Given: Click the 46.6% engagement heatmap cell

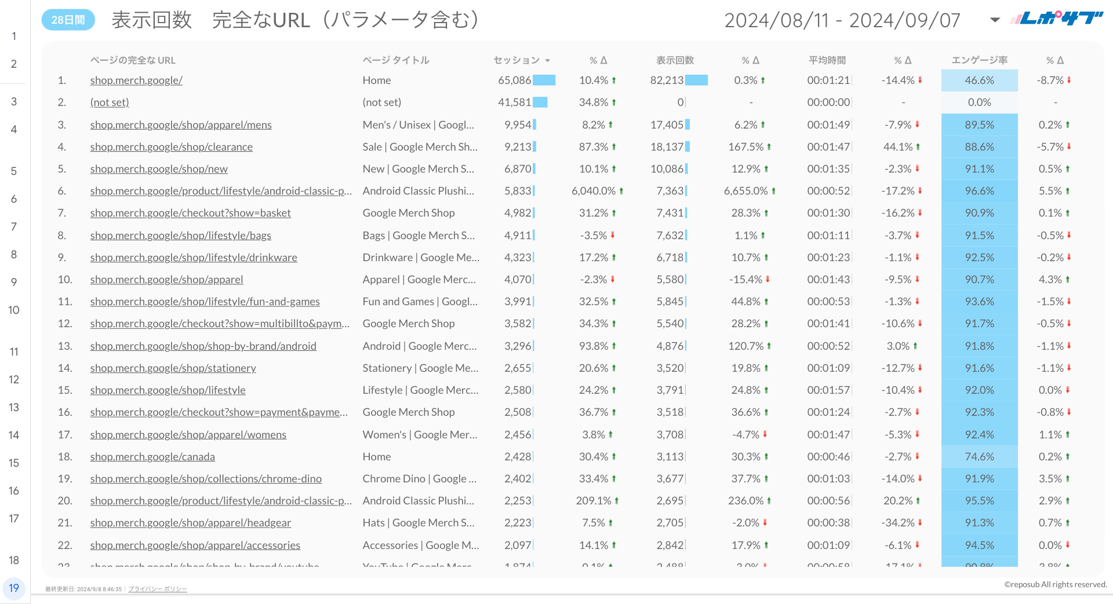Looking at the screenshot, I should (979, 80).
